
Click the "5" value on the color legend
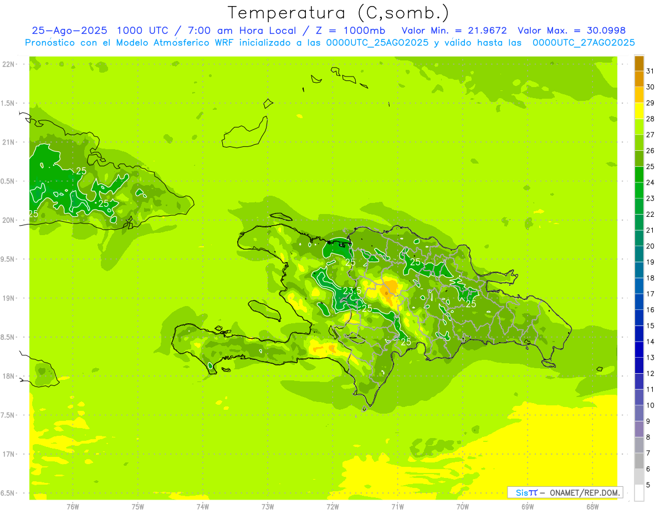(x=648, y=485)
